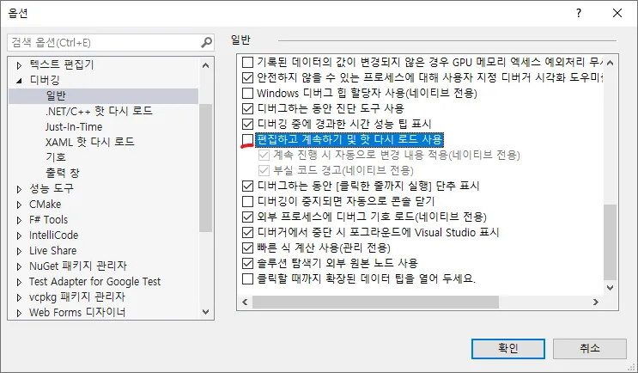The image size is (638, 373).
Task: Select 'Just-In-Time' under debugging
Action: [x=75, y=126]
